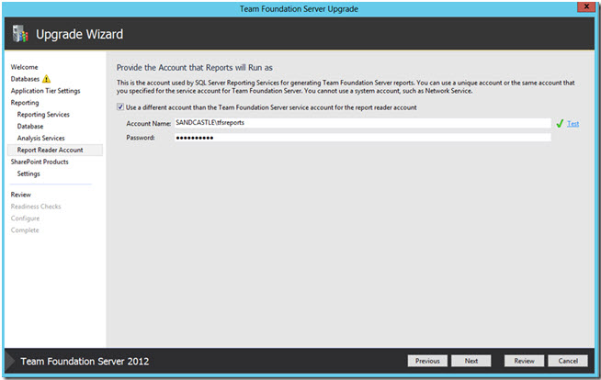
Task: Select Analysis Services step
Action: [x=41, y=139]
